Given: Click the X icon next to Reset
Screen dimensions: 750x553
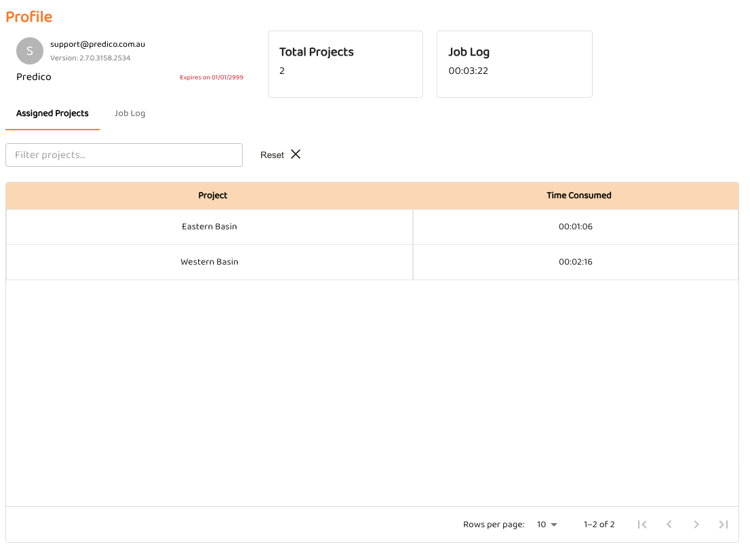Looking at the screenshot, I should pyautogui.click(x=296, y=155).
